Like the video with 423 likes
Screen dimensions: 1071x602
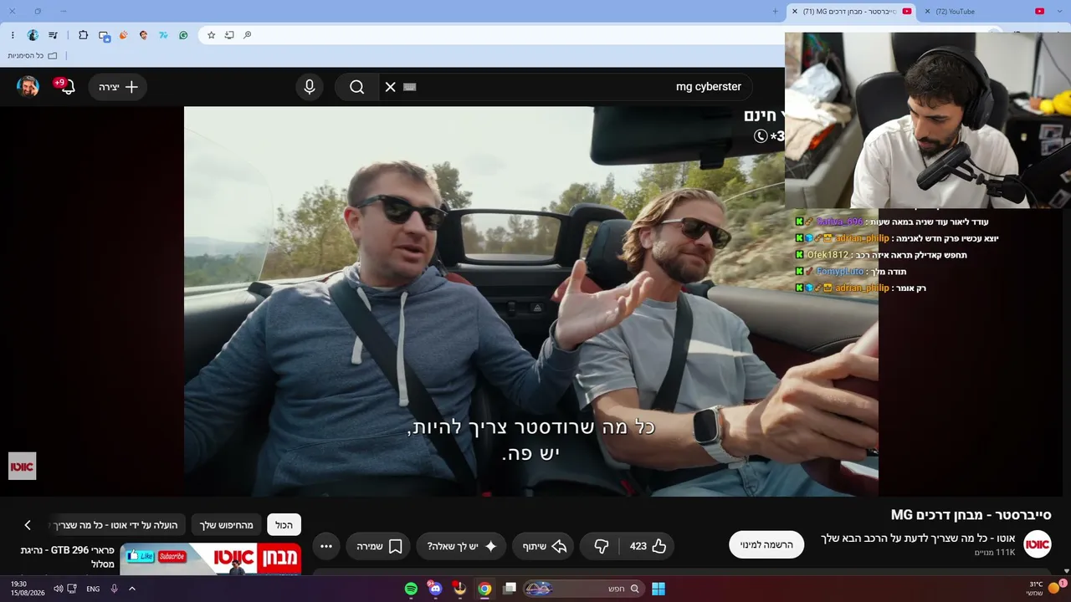[x=648, y=546]
